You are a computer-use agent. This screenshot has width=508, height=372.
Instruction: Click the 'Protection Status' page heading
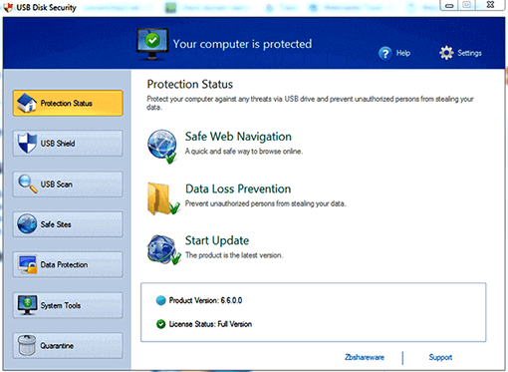click(190, 84)
